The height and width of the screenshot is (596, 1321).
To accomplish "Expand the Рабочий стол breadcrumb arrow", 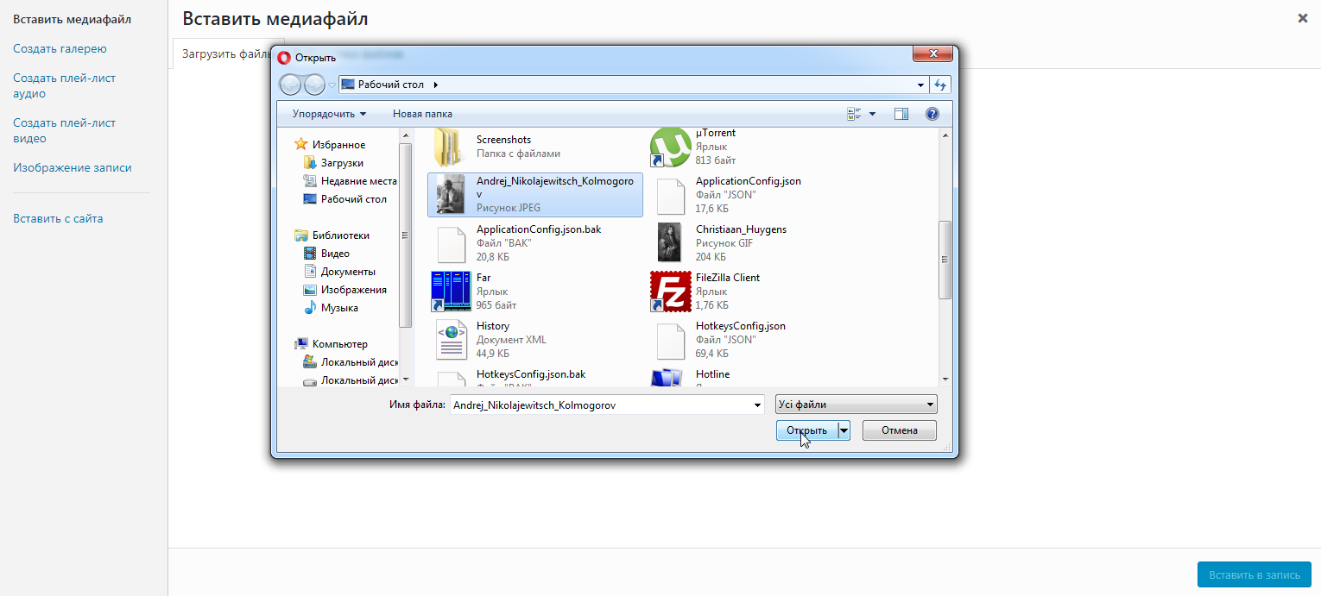I will click(x=435, y=85).
